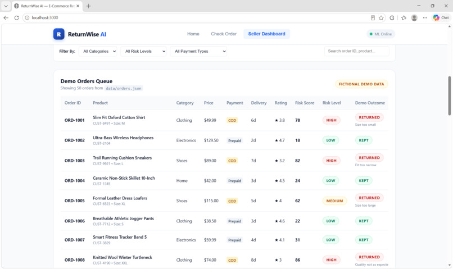Select order ORD-1002
Image resolution: width=453 pixels, height=269 pixels.
pos(75,140)
